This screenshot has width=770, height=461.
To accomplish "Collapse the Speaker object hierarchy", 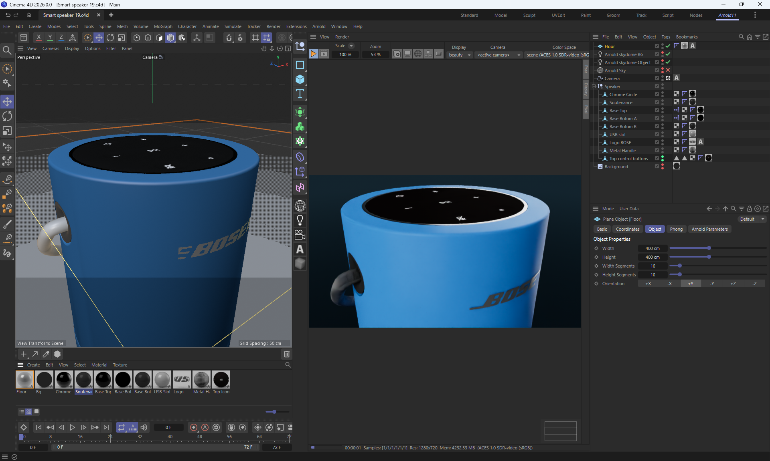I will pos(594,87).
